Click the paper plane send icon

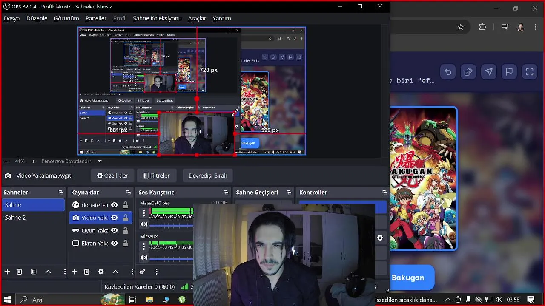tap(489, 72)
